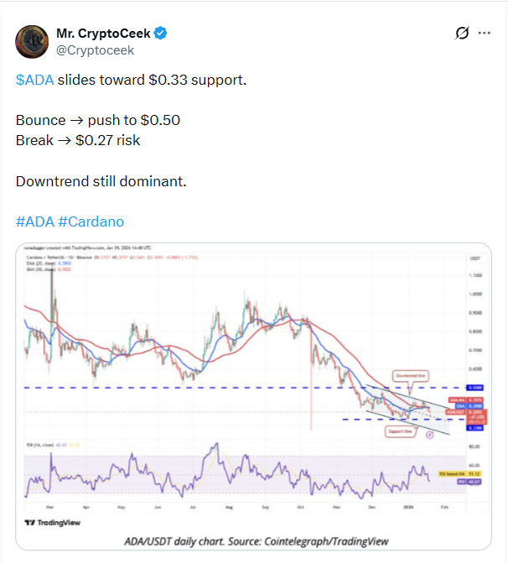508x563 pixels.
Task: Click the ADA/USDT daily chart caption
Action: [x=254, y=541]
